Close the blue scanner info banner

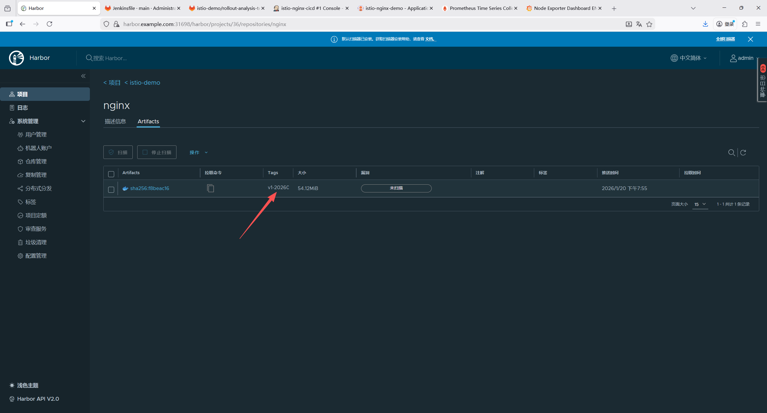(750, 39)
